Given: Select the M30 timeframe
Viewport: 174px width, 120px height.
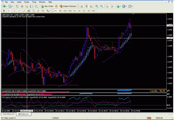Looking at the screenshot, I should tap(70, 11).
